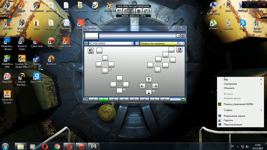Open Action! desktop shortcut
Screen dimensions: 267x150
tap(51, 43)
